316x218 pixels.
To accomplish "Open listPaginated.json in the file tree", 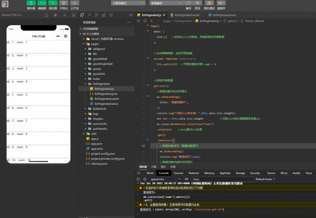I will tap(106, 94).
